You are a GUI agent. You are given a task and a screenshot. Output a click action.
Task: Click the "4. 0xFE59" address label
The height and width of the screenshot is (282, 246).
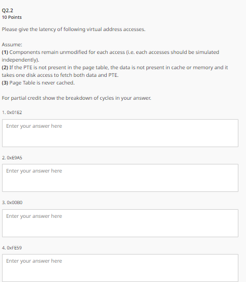(12, 248)
